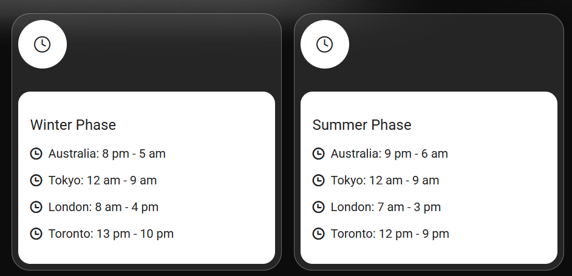572x276 pixels.
Task: Click the London: 7 am - 3 pm text
Action: (386, 207)
